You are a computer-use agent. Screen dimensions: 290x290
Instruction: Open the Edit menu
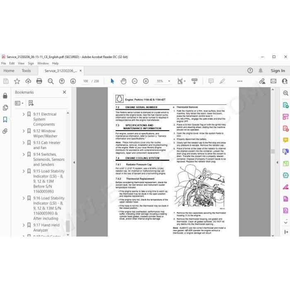(x=12, y=63)
